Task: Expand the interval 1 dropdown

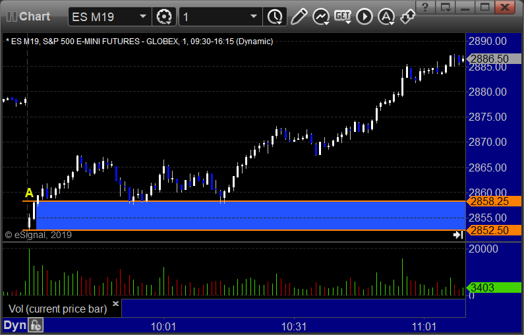Action: tap(254, 16)
